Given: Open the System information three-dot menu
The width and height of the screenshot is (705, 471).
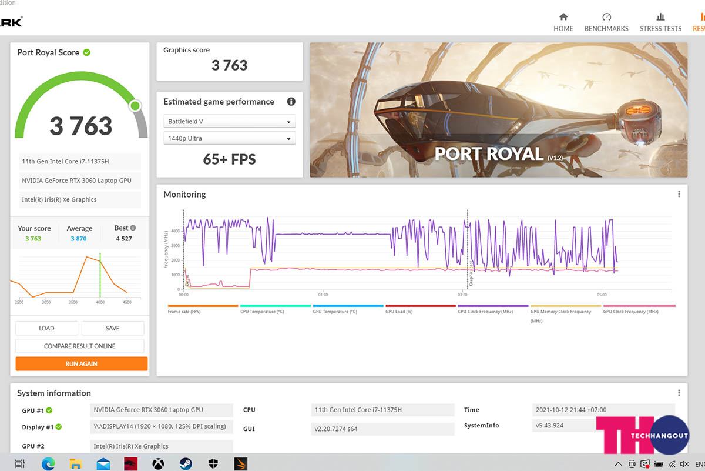Looking at the screenshot, I should [679, 393].
